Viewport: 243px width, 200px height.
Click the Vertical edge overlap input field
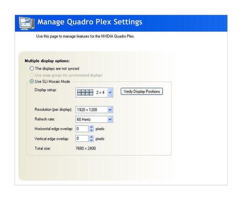[82, 139]
